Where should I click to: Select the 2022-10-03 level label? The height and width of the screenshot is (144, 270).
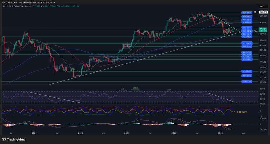tap(246, 71)
